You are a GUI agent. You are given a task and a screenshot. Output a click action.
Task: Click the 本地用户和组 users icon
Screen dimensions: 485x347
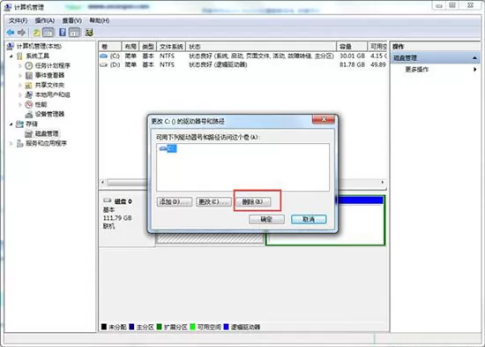pyautogui.click(x=29, y=94)
